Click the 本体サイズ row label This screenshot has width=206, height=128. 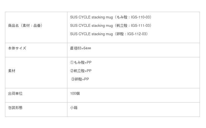[17, 48]
